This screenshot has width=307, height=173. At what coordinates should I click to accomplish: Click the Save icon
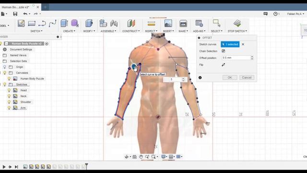(15, 14)
